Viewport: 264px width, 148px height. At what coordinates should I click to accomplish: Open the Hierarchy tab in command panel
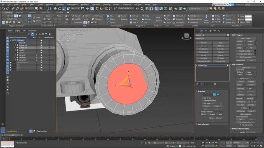[x=206, y=31]
